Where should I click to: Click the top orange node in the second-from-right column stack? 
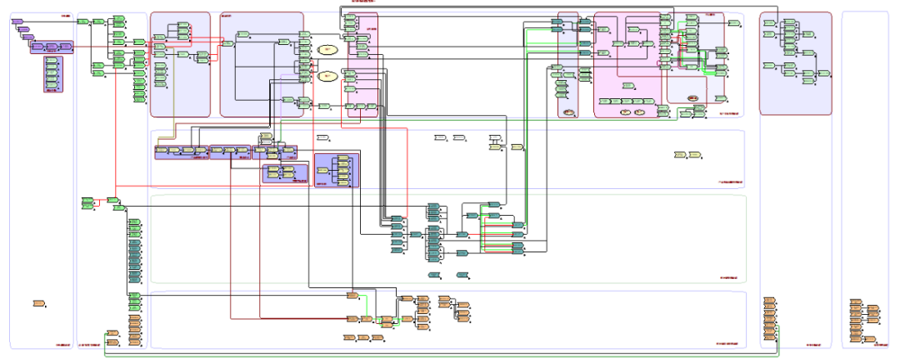[x=769, y=298]
